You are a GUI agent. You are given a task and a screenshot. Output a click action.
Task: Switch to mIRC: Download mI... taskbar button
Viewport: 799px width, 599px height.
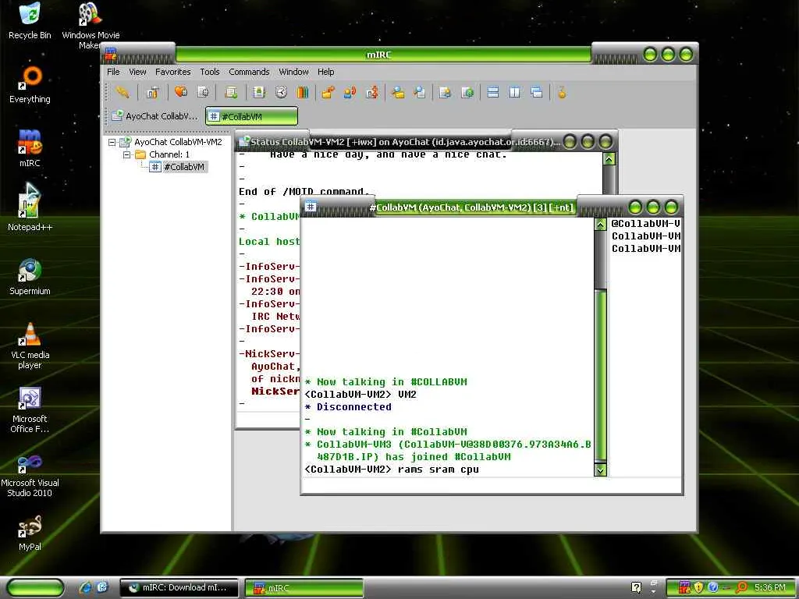(x=179, y=588)
